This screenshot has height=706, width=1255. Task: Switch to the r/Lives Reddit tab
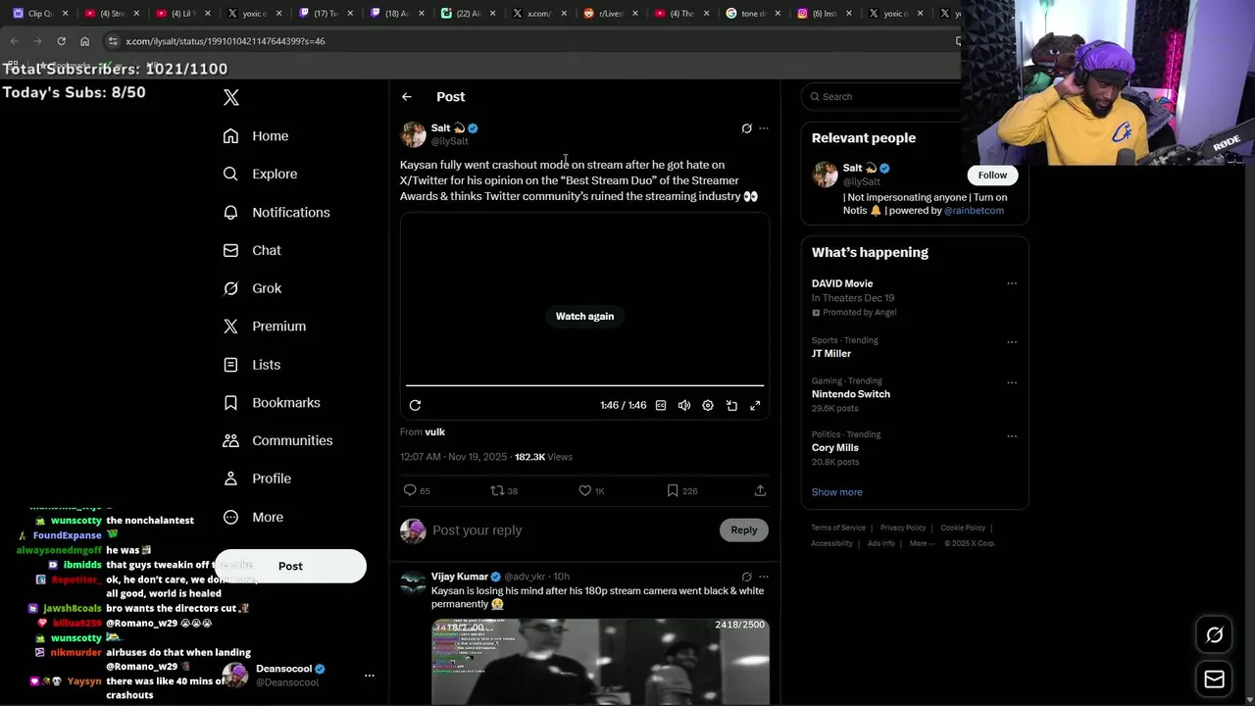pos(611,14)
